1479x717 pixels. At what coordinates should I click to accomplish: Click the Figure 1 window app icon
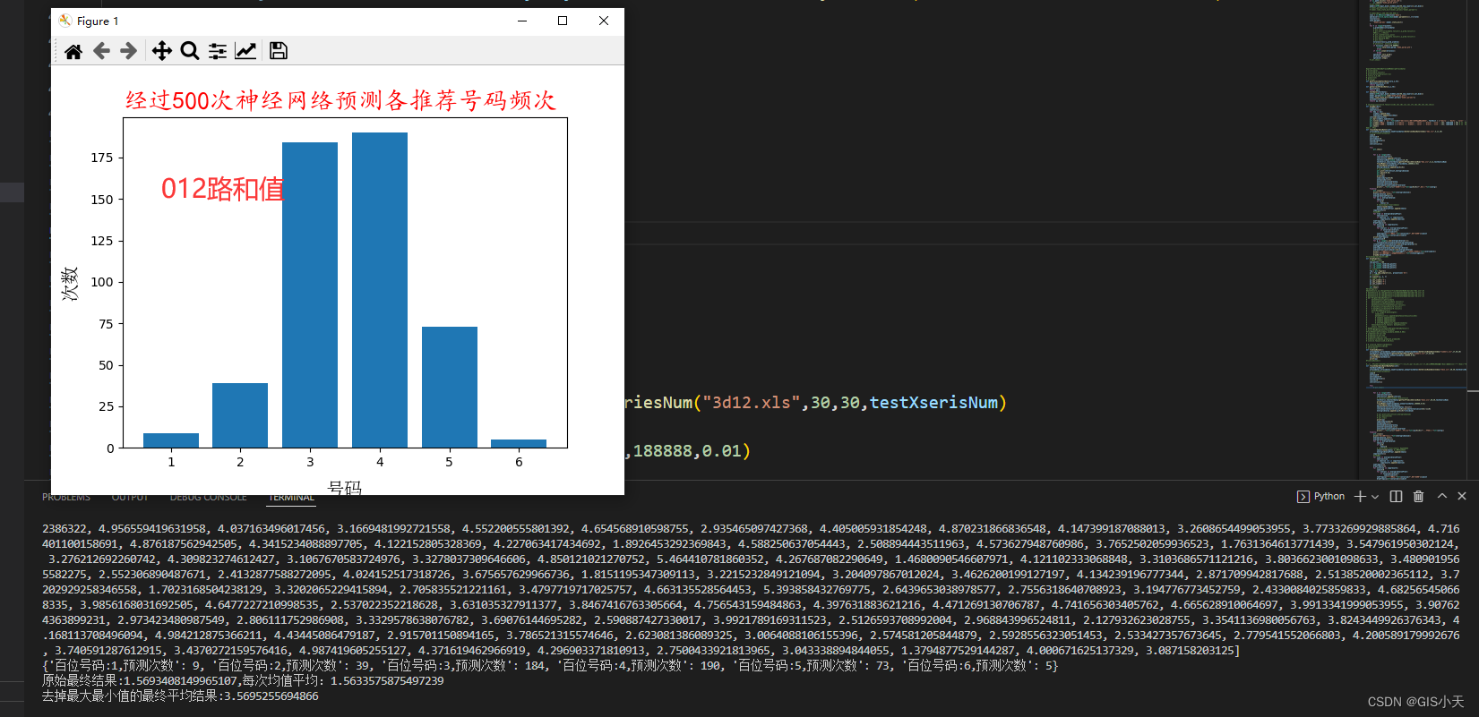click(65, 21)
